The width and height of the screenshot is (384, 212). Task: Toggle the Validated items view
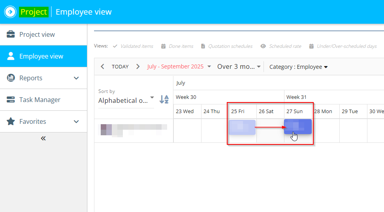click(133, 46)
